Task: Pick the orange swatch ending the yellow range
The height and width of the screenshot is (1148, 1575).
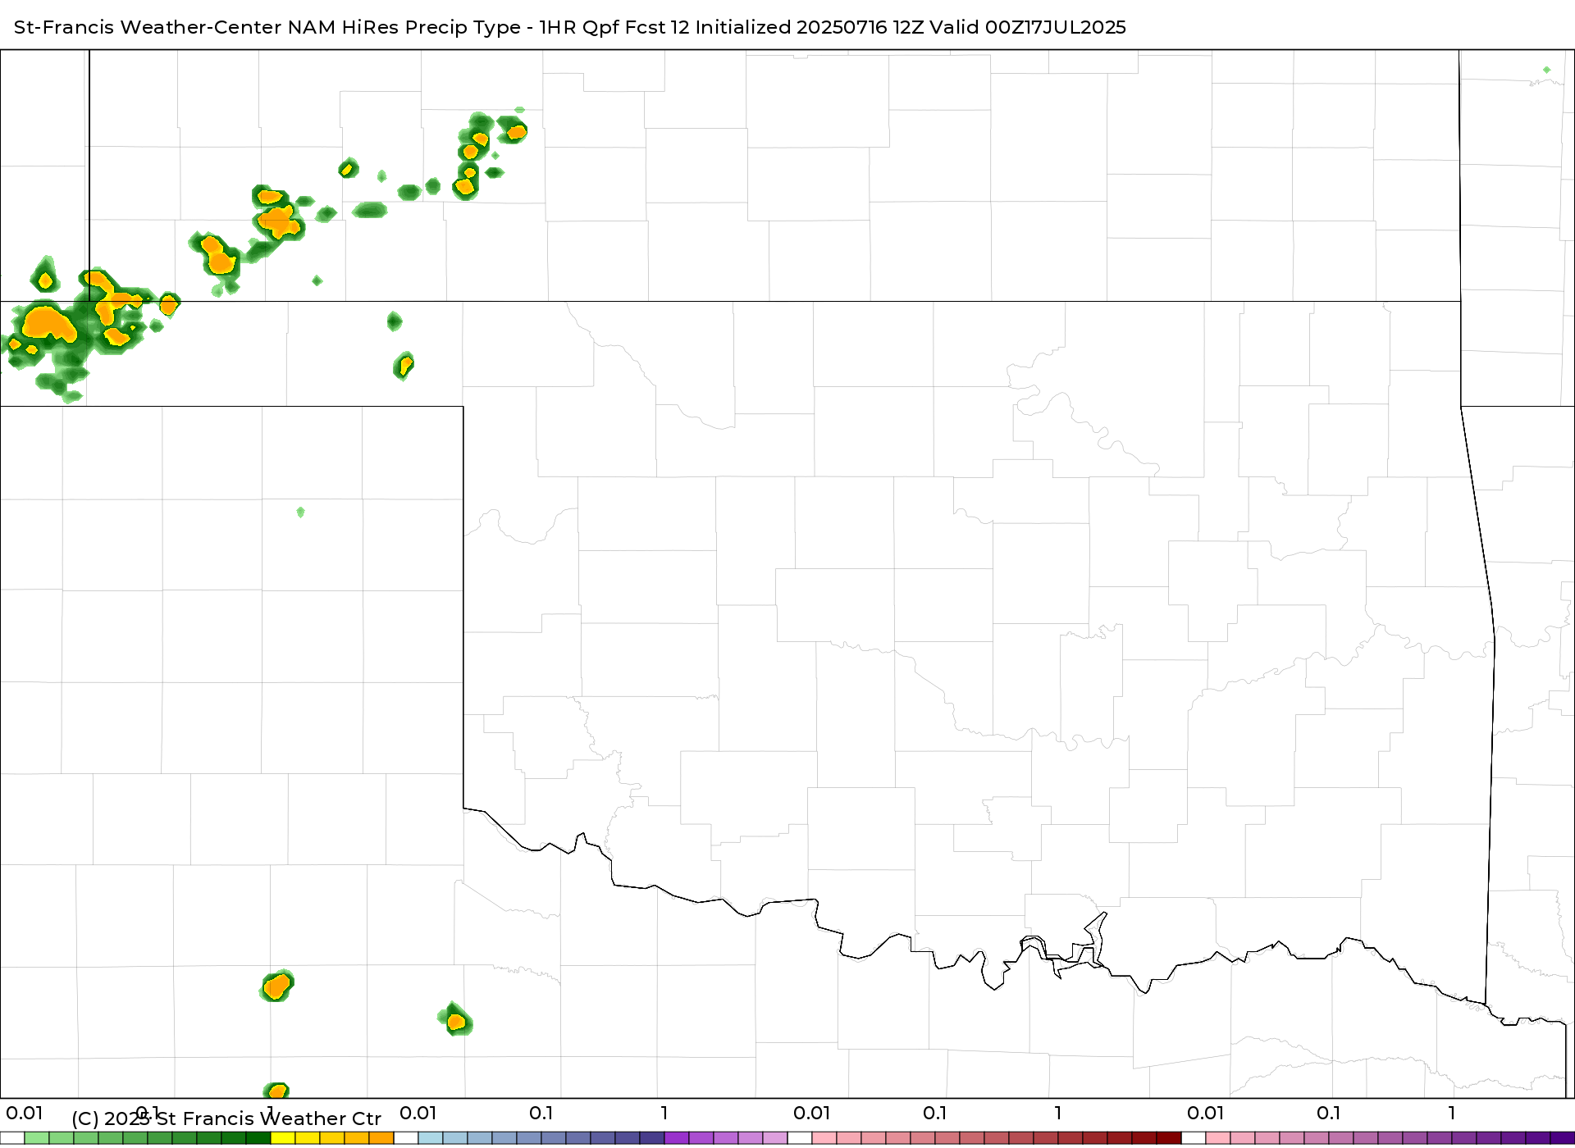Action: (x=381, y=1138)
